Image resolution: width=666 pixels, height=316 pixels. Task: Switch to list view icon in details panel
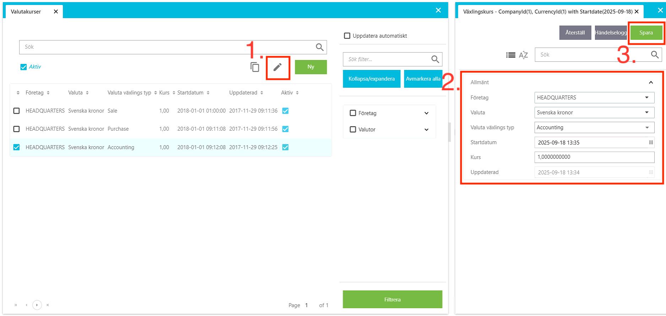click(x=510, y=55)
